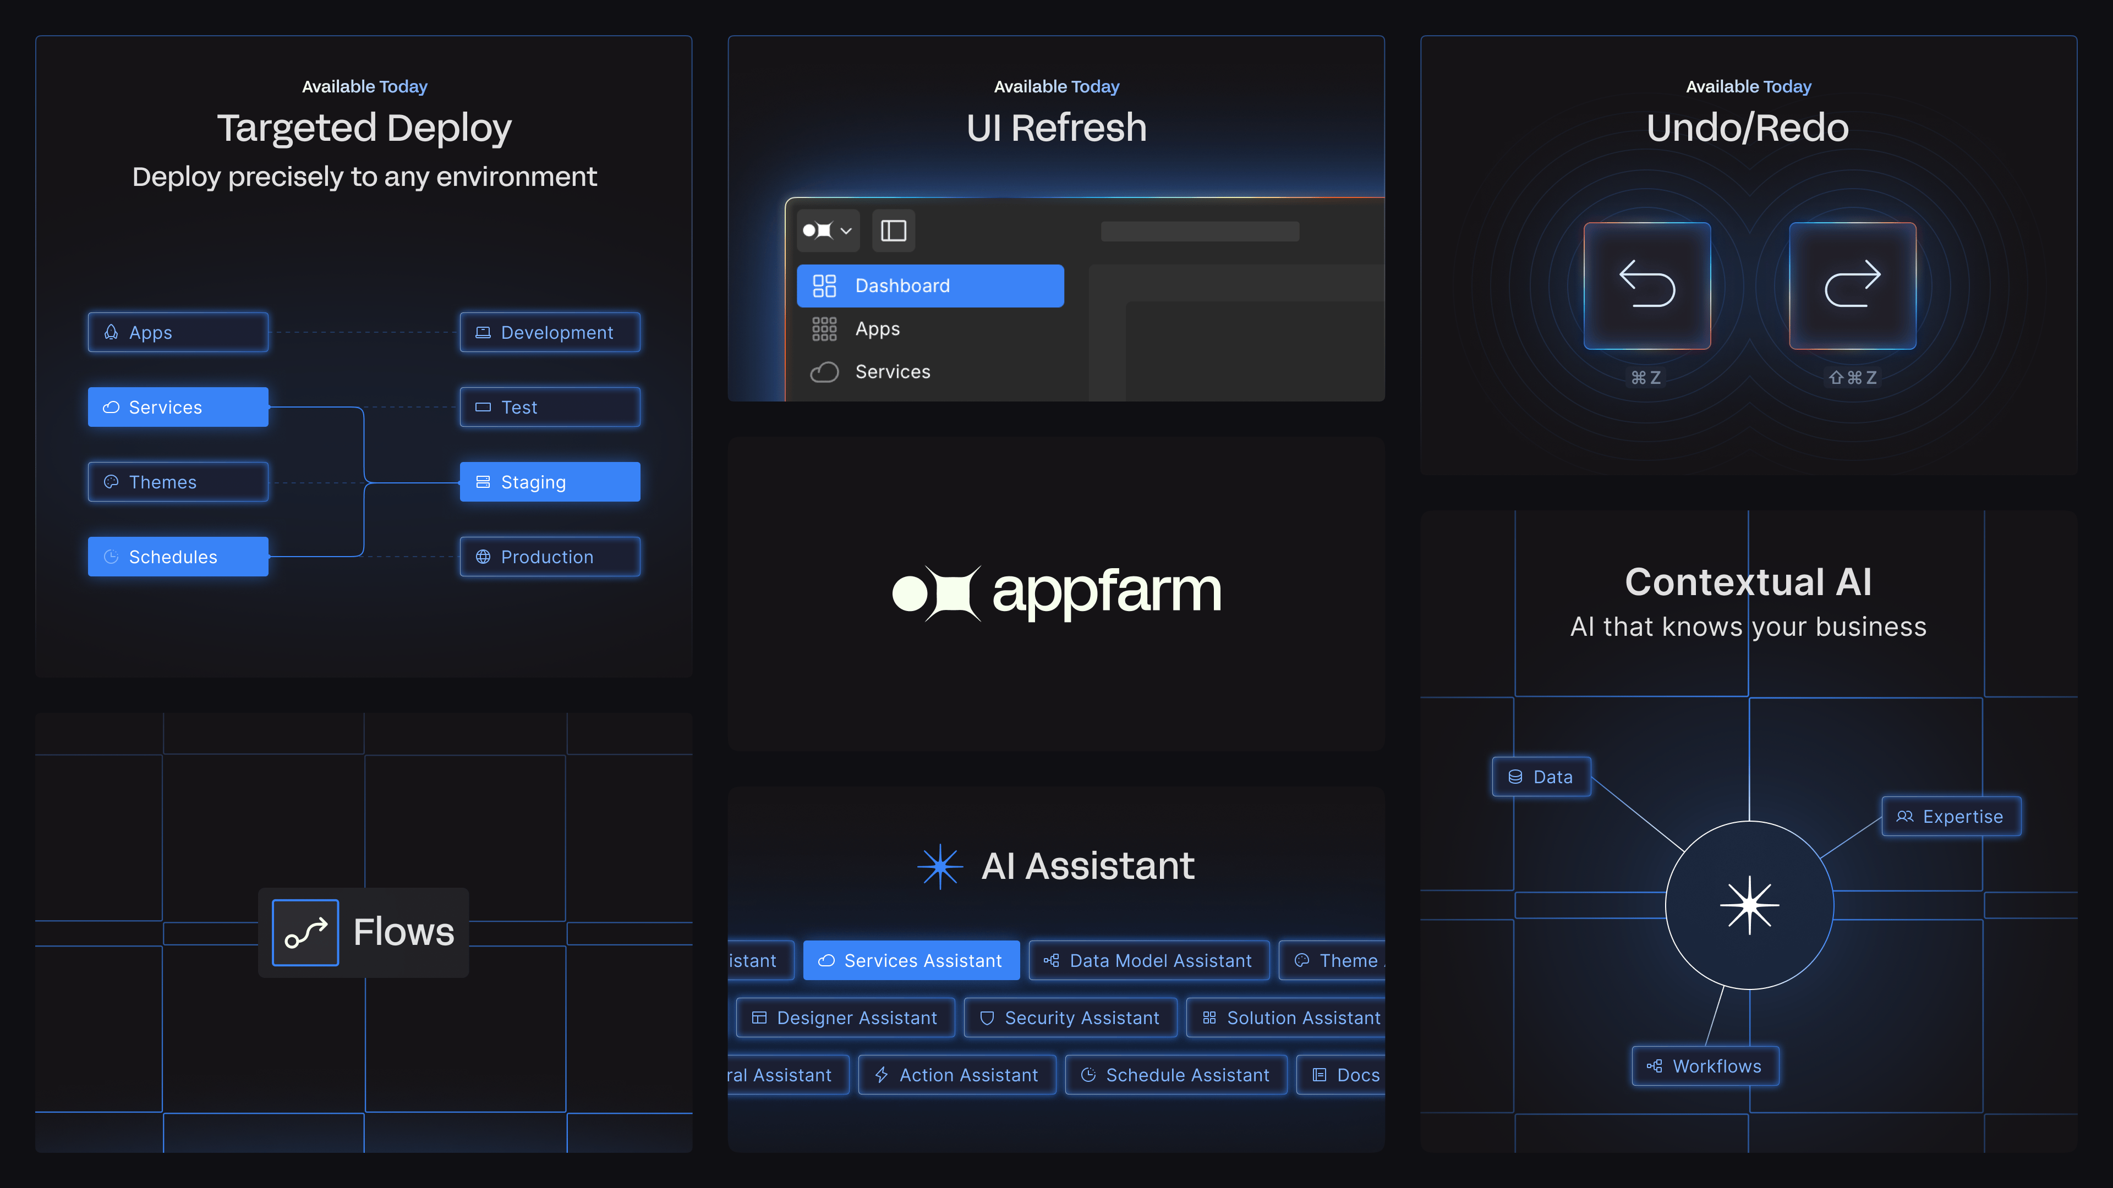This screenshot has width=2113, height=1188.
Task: Toggle the Themes deploy chip
Action: click(178, 481)
